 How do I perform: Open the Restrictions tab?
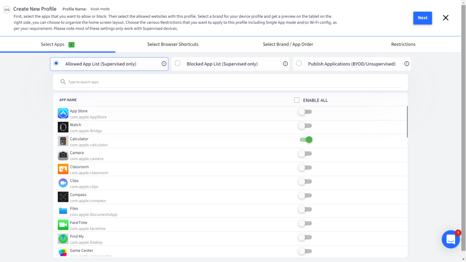403,45
